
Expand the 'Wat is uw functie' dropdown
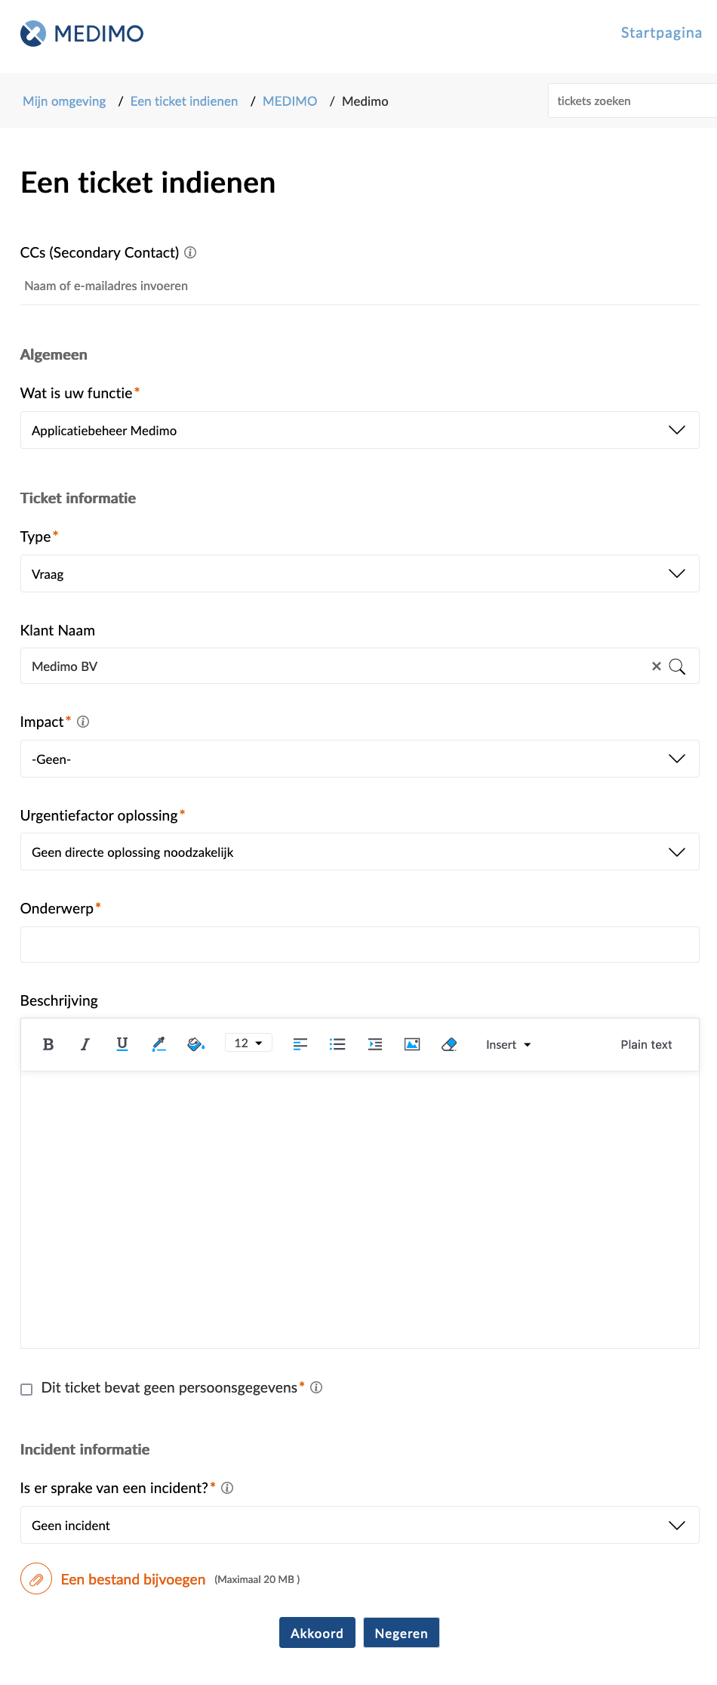pyautogui.click(x=359, y=430)
